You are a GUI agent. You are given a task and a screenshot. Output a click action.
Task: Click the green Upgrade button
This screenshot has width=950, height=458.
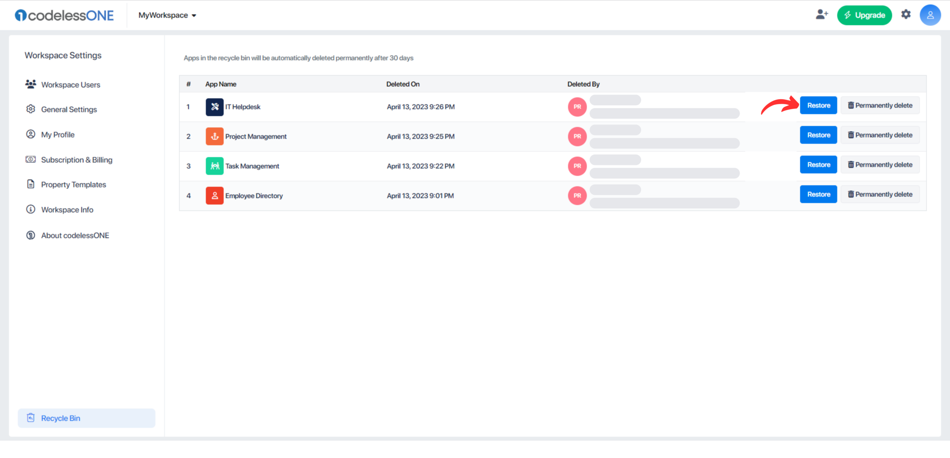point(864,15)
